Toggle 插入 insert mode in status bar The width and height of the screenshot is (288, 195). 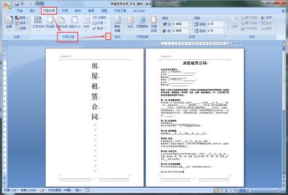pyautogui.click(x=78, y=190)
